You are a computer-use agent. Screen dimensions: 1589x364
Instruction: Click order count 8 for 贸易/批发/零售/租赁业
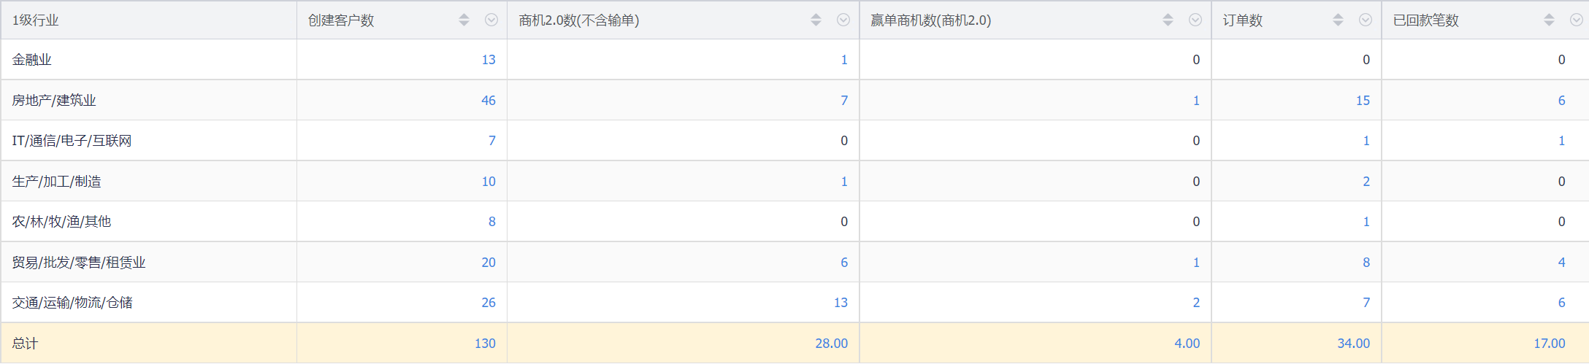pos(1366,263)
